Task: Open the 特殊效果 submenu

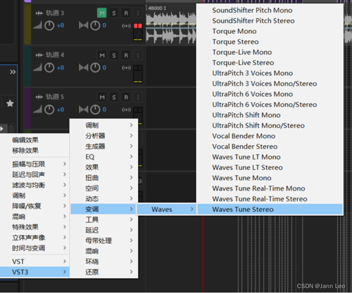Action: point(34,227)
